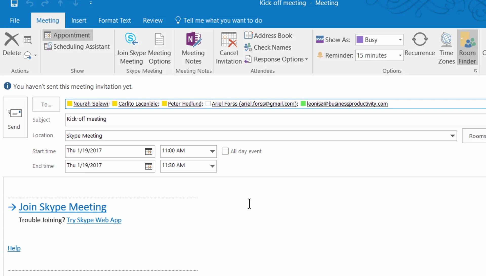Open the Help link in the body
The image size is (486, 276).
click(14, 248)
